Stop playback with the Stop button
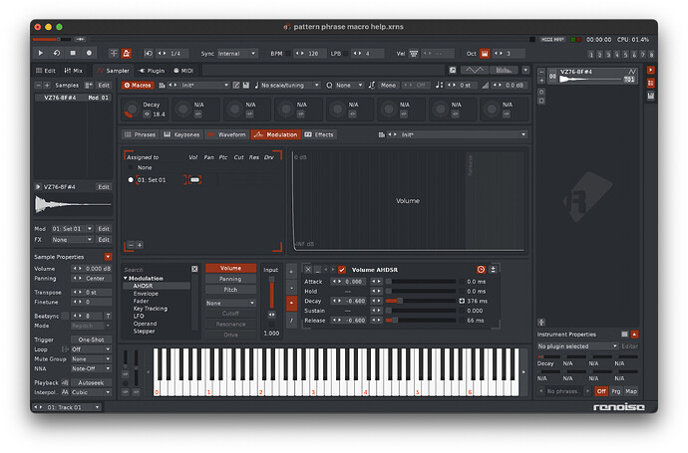688x453 pixels. (x=73, y=53)
